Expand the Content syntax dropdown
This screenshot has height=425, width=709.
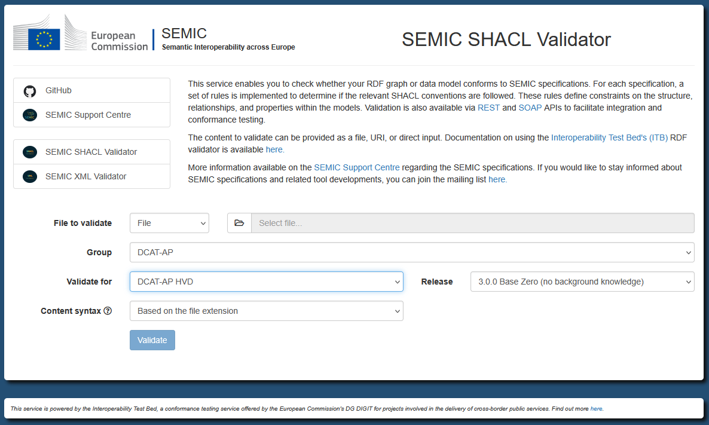(x=267, y=311)
